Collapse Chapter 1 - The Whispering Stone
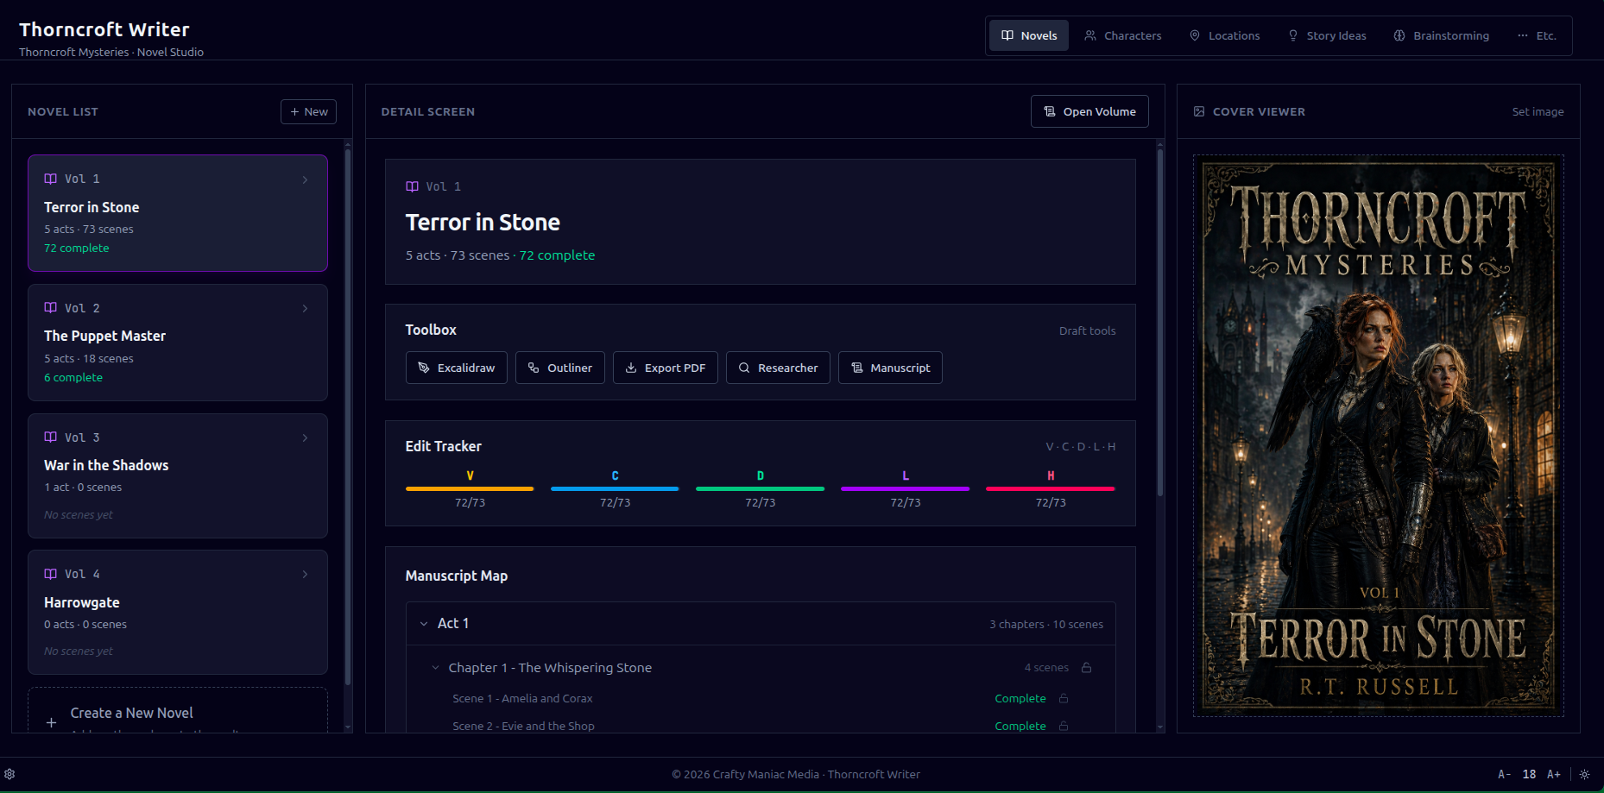 pyautogui.click(x=436, y=668)
